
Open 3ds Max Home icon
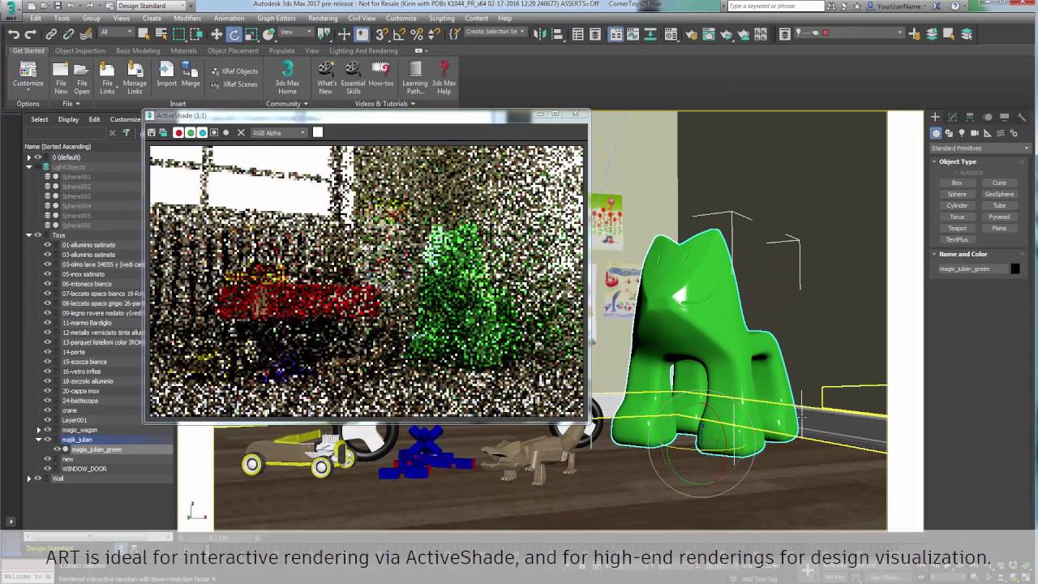287,78
